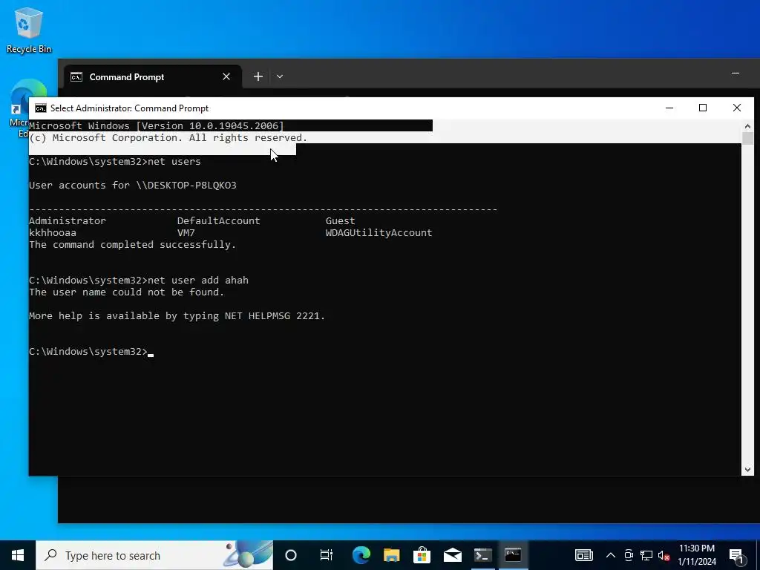Image resolution: width=760 pixels, height=570 pixels.
Task: Click 'User accounts for \\DESKTOP-P8LQKO3' line
Action: 133,185
